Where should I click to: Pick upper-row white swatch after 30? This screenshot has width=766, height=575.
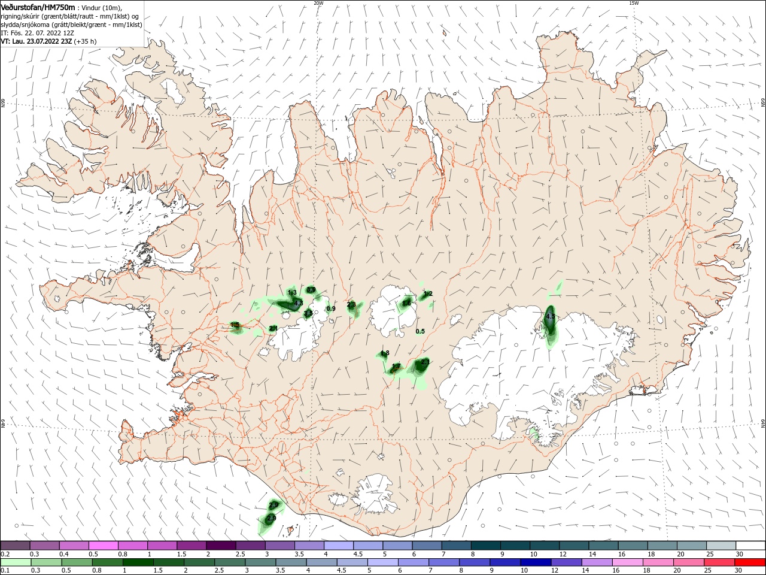point(751,545)
